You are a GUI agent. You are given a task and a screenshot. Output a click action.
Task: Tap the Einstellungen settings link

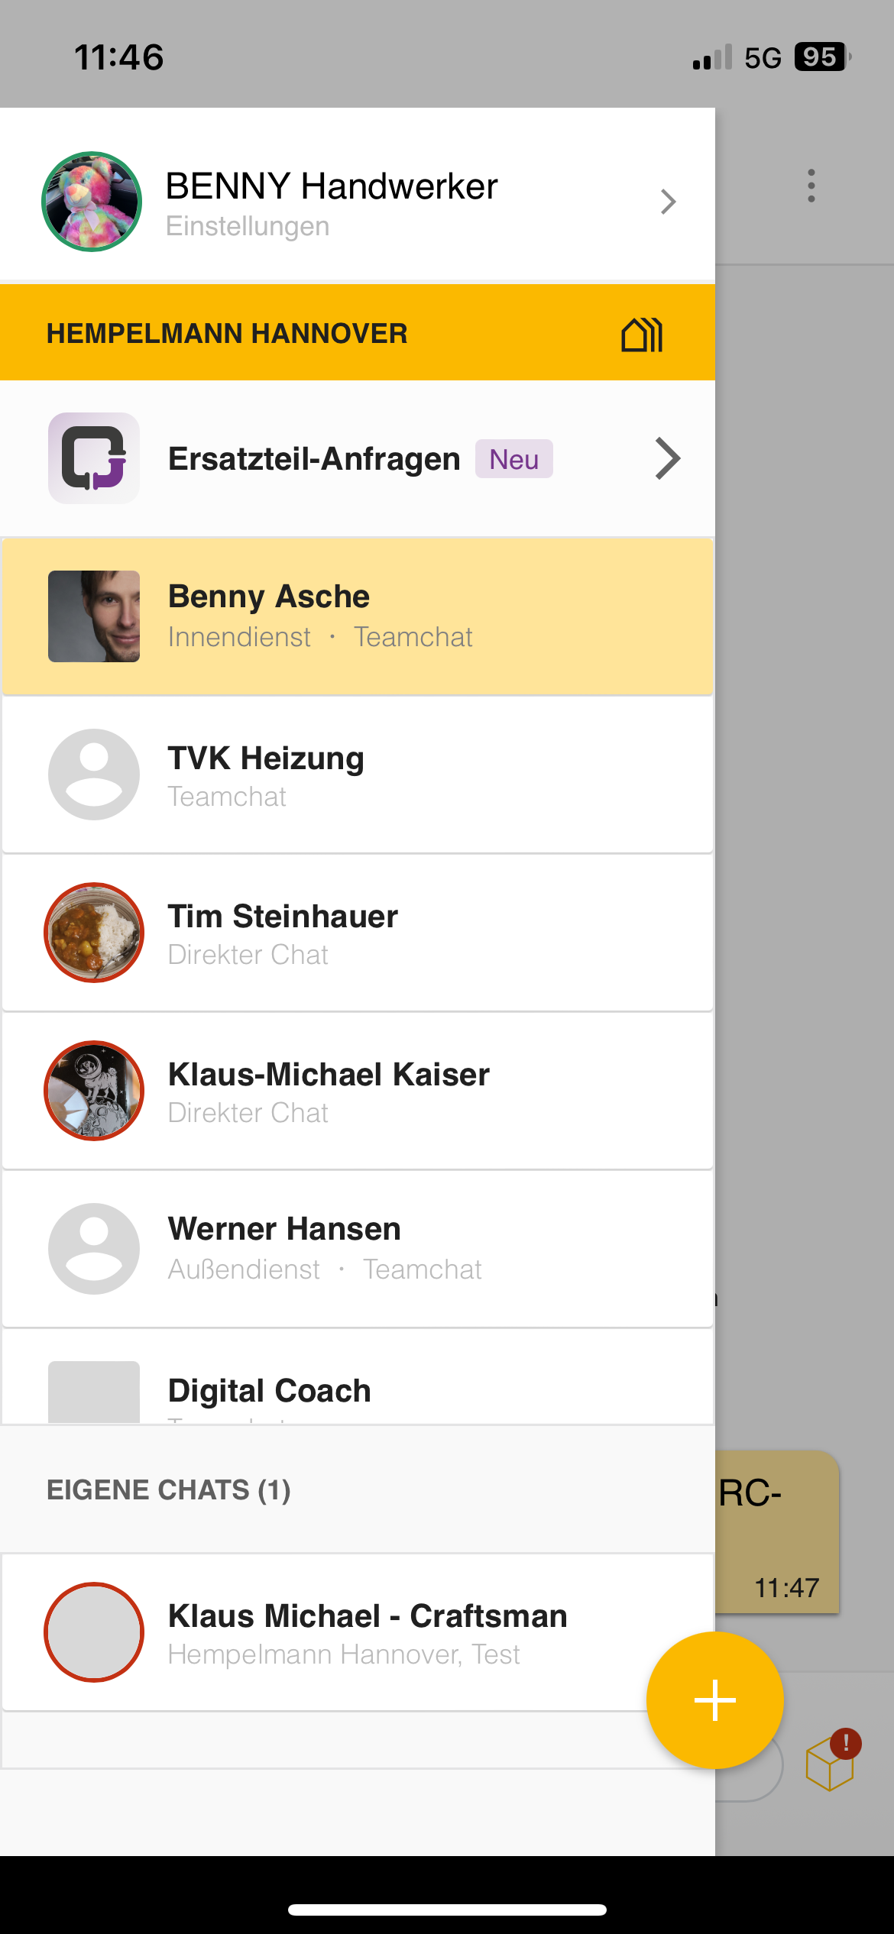pyautogui.click(x=248, y=227)
